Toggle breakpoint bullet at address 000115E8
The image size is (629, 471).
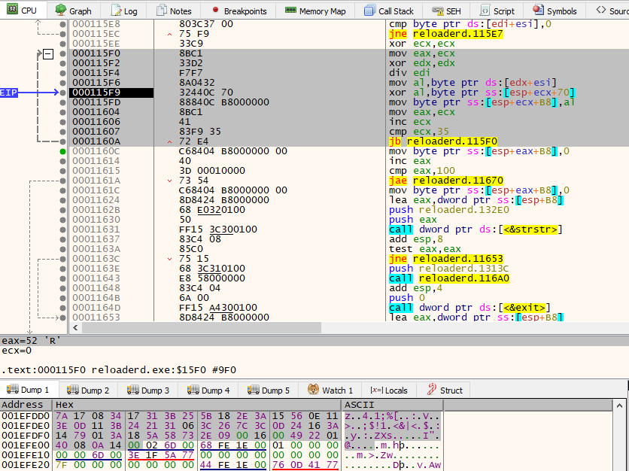click(62, 24)
